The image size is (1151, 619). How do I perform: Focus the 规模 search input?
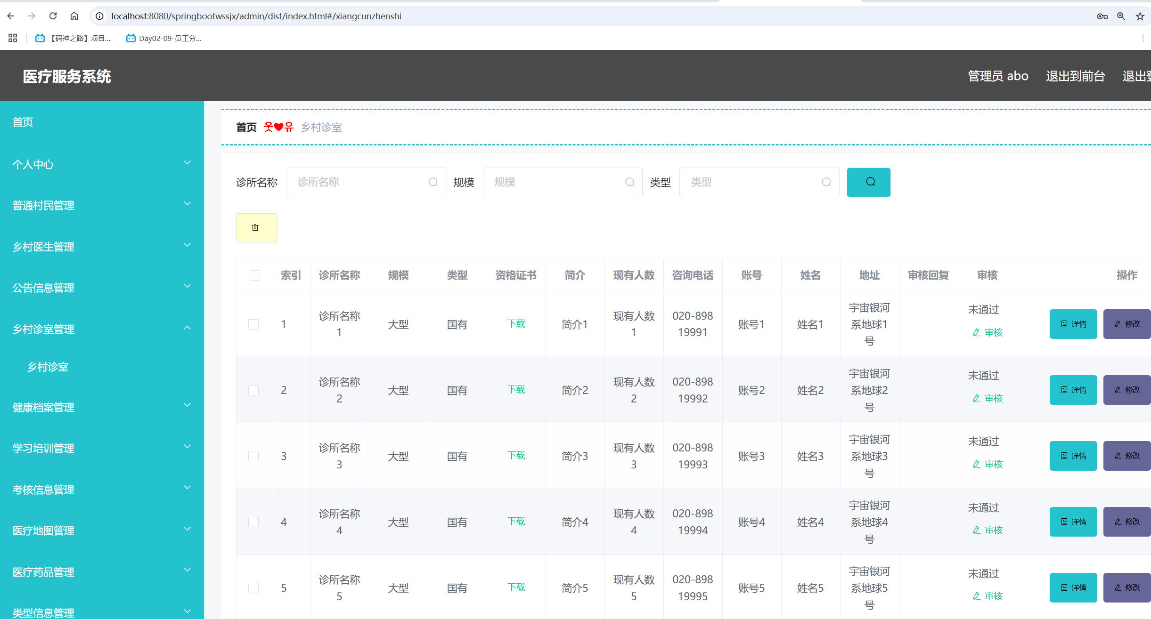(563, 182)
